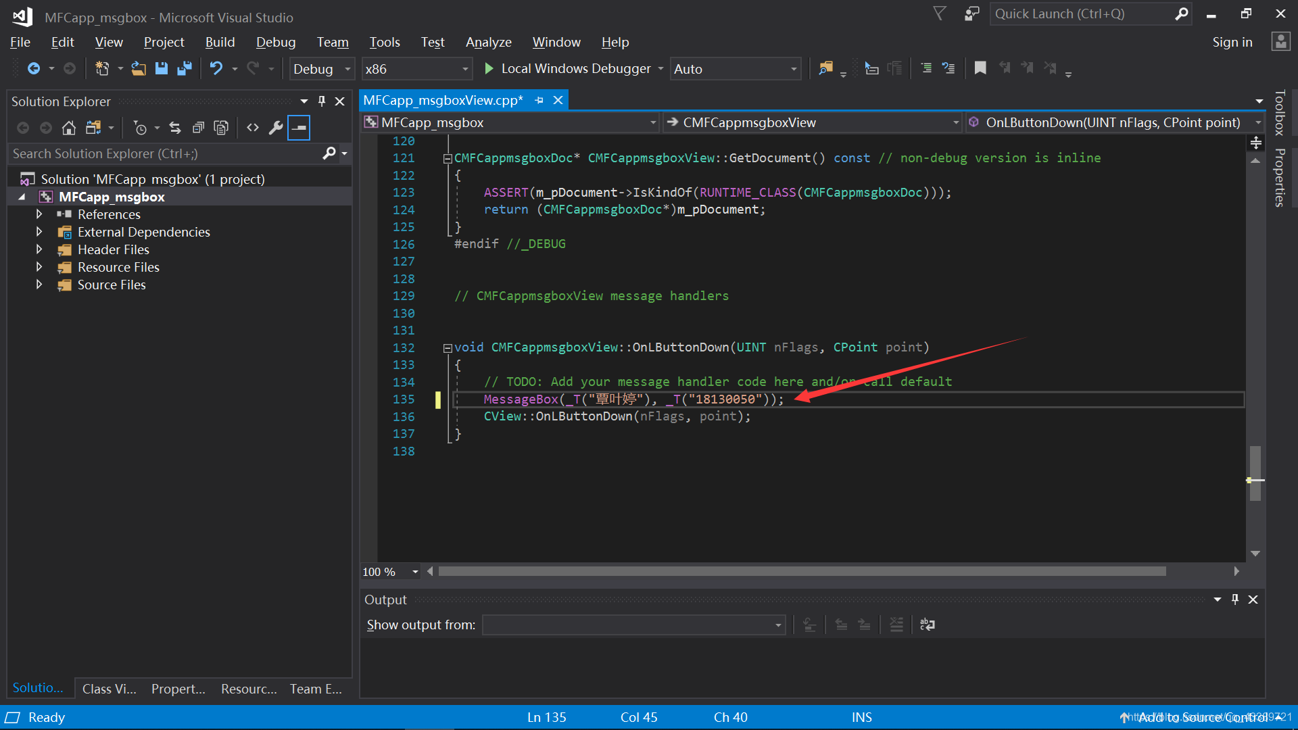The height and width of the screenshot is (730, 1298).
Task: Click Solution Explorer Home icon
Action: coord(68,128)
